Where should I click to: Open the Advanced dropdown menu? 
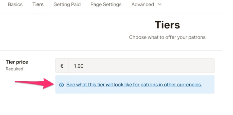pos(146,4)
